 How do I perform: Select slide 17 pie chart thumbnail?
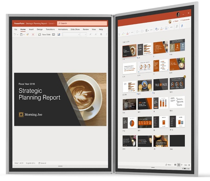tap(129, 123)
